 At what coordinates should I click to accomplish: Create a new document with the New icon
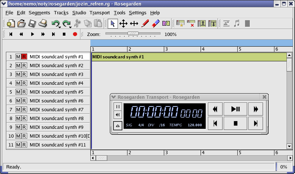11,23
